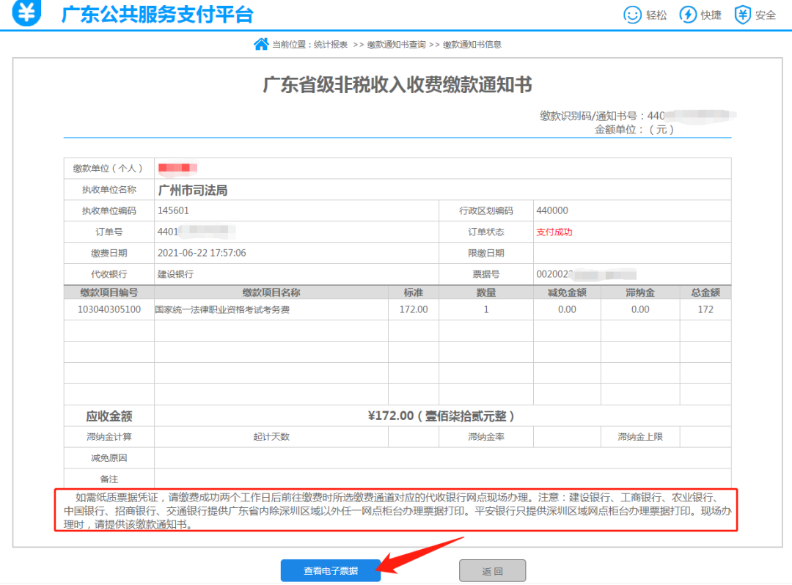792x585 pixels.
Task: Click the lightning bolt 快捷 icon
Action: point(687,15)
